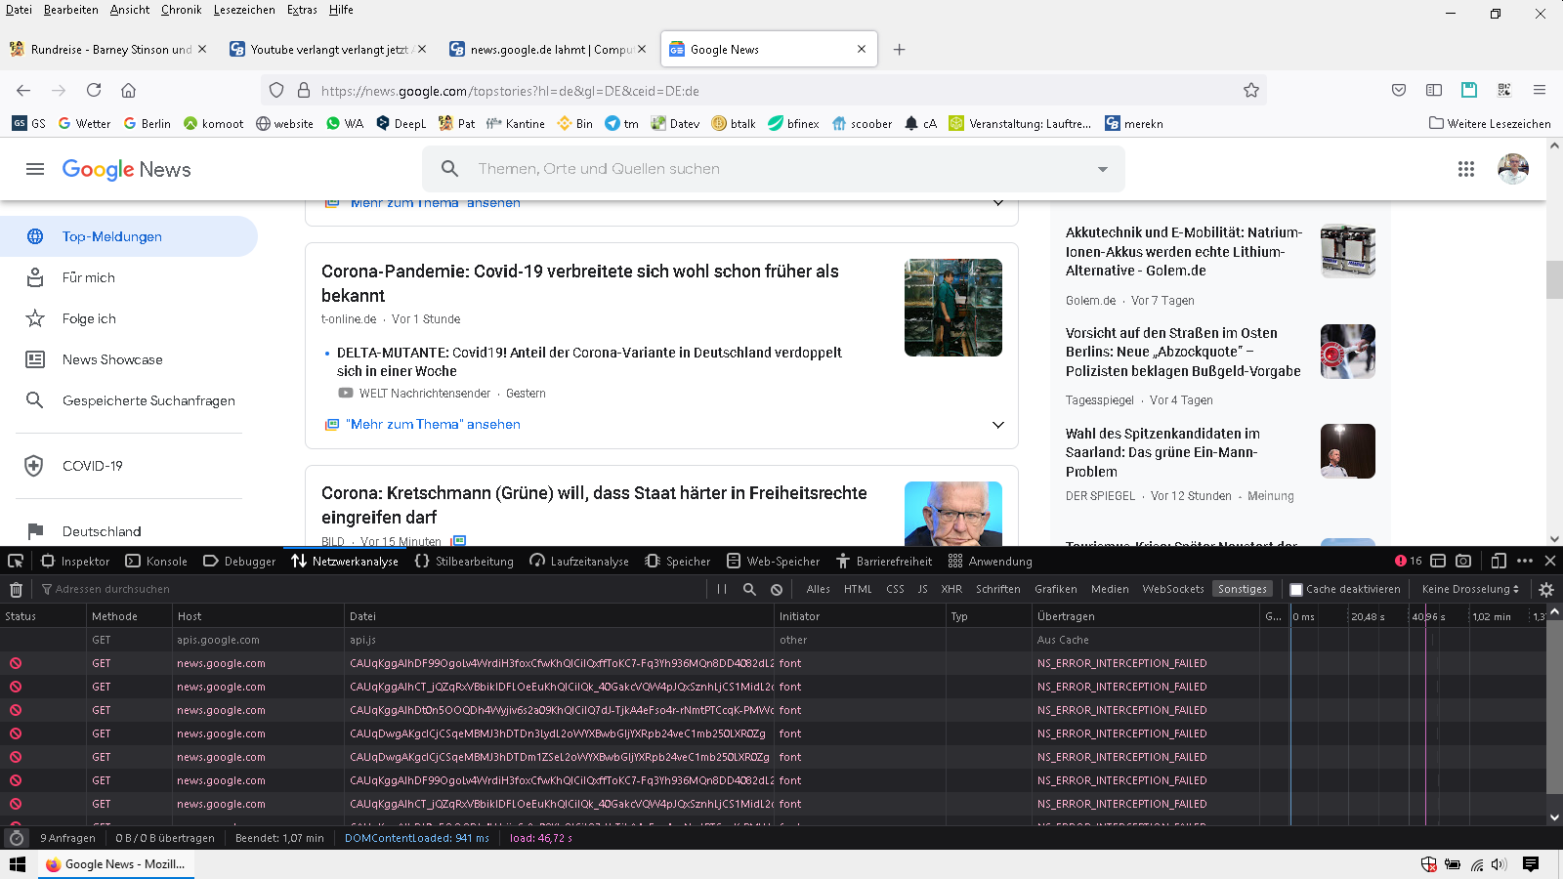Open the DELTA-MUTANTE WELT article
The height and width of the screenshot is (879, 1563).
pos(589,361)
